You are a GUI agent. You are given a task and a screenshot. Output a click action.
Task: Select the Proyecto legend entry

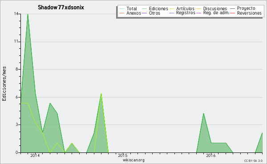click(246, 8)
